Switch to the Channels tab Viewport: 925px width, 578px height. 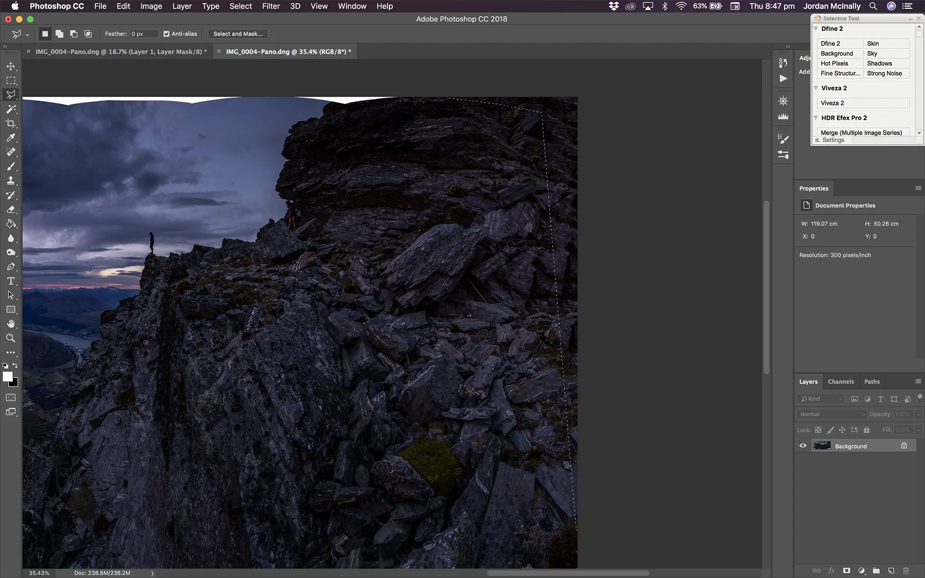point(840,381)
